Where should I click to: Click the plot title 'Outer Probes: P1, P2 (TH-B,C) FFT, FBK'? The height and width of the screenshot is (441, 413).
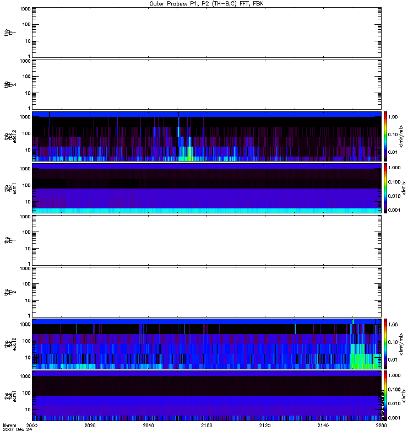pyautogui.click(x=206, y=4)
